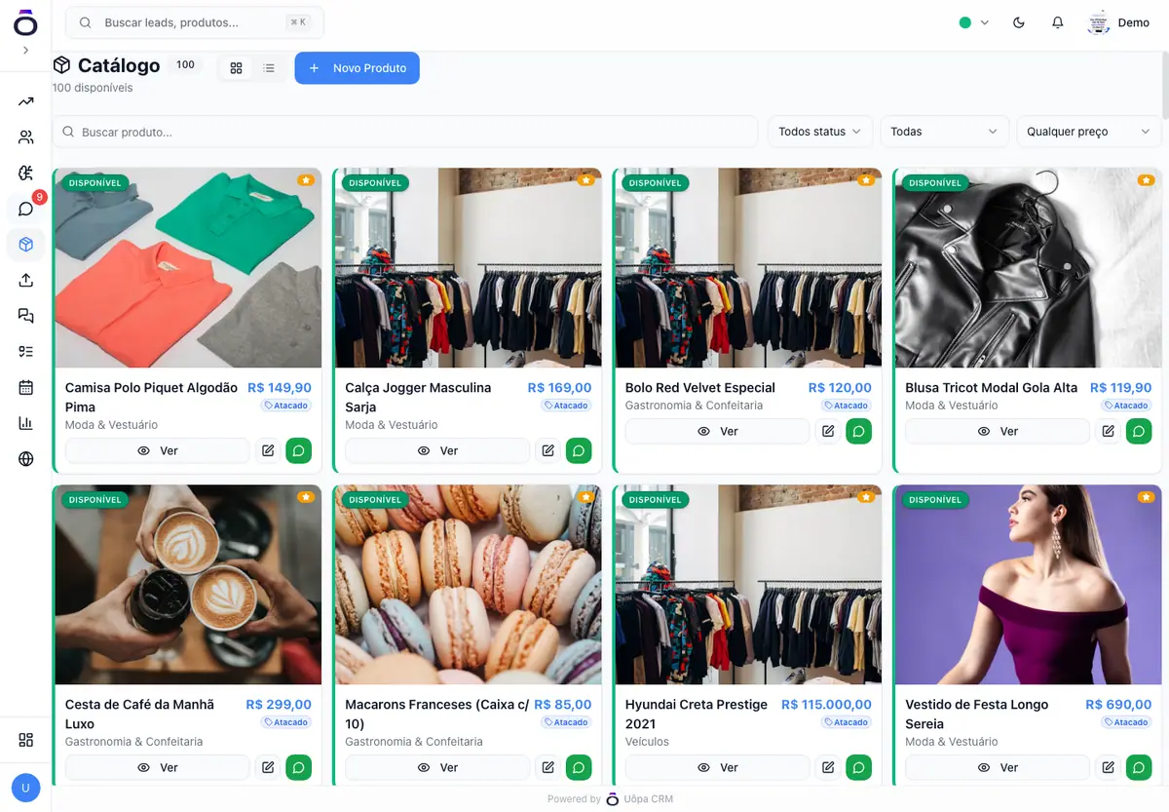Share Bolo Red Velvet via WhatsApp

point(858,431)
